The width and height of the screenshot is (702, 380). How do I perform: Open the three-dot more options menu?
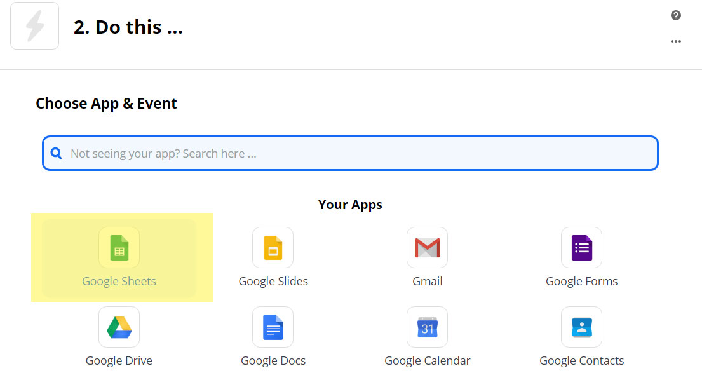[x=675, y=41]
